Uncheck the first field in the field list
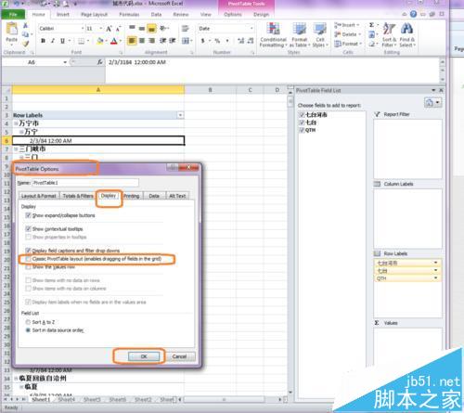The height and width of the screenshot is (413, 464). 302,115
